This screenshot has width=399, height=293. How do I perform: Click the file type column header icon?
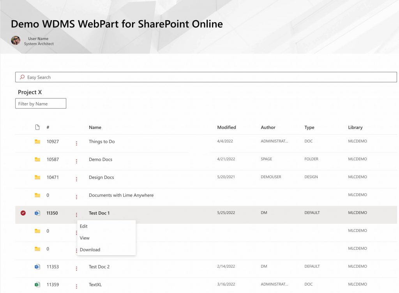37,127
